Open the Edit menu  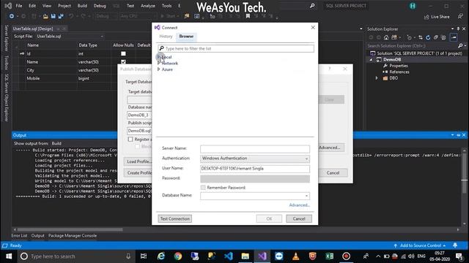[32, 6]
